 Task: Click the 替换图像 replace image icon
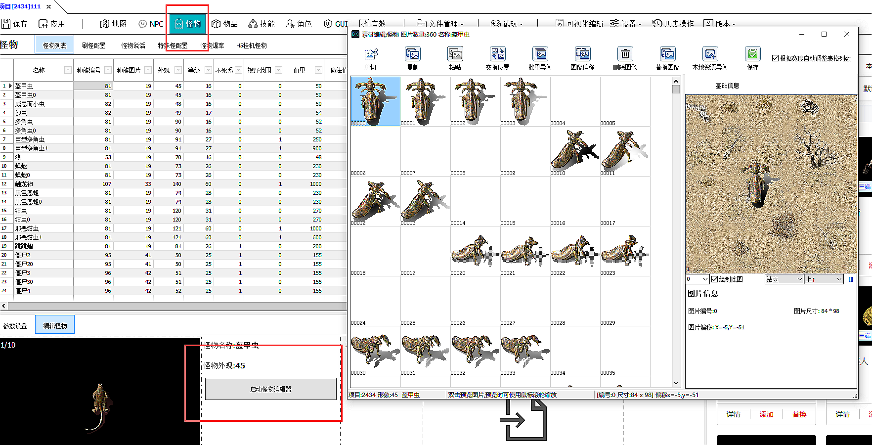click(x=667, y=54)
